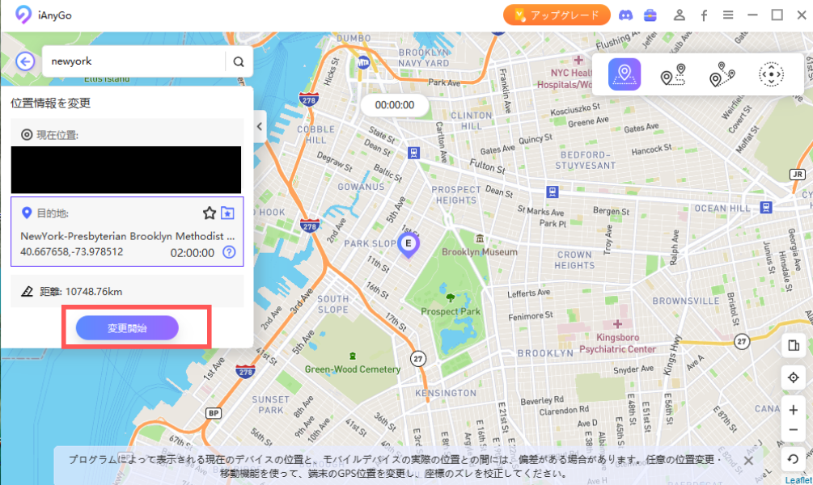Click the Facebook icon

pyautogui.click(x=704, y=15)
